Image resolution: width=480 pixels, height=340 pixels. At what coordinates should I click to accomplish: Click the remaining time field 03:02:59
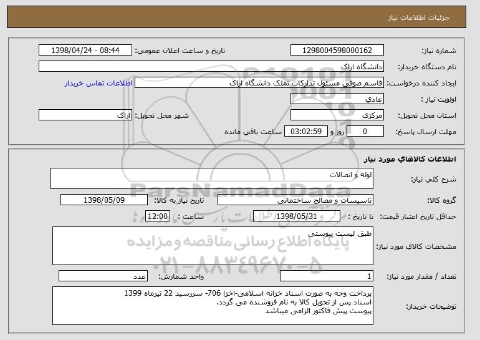coord(306,132)
